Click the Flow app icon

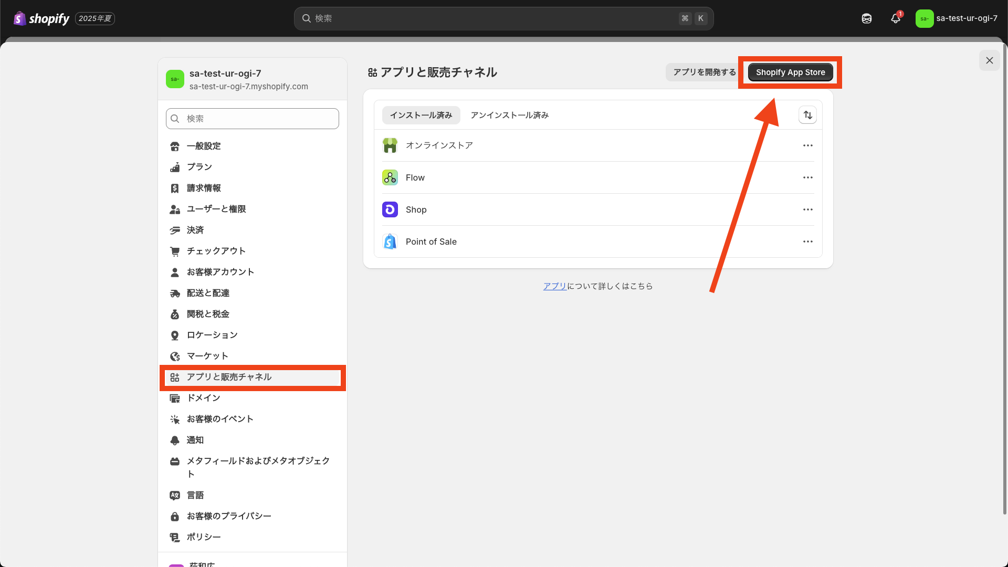coord(390,177)
